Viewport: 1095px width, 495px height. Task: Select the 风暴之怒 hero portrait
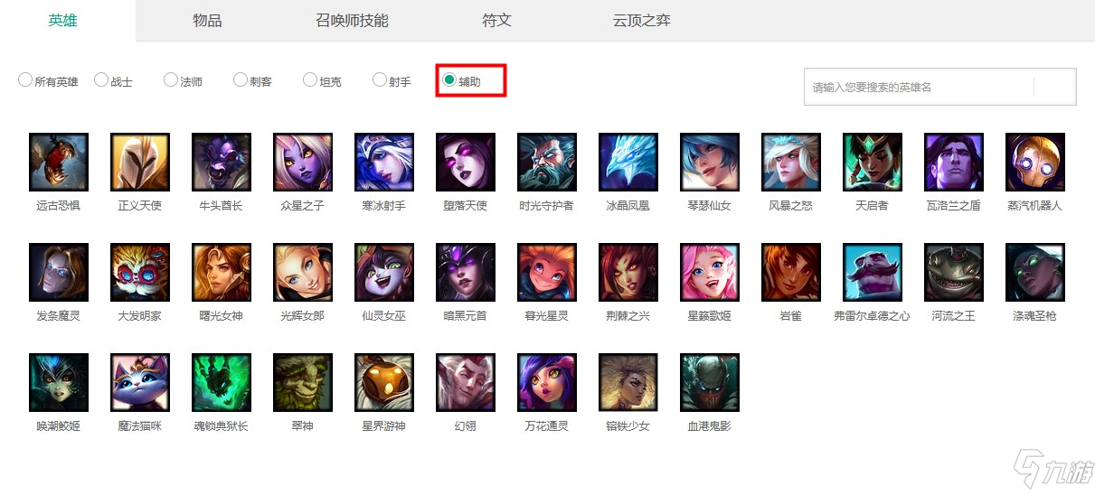(791, 163)
